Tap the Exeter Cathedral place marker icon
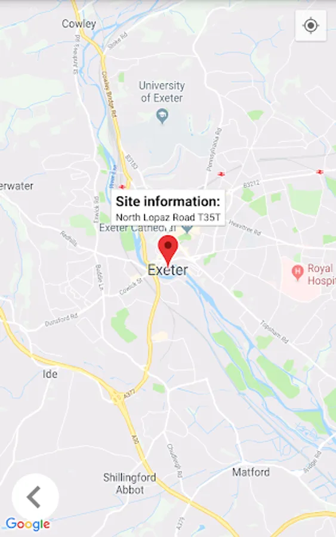The height and width of the screenshot is (537, 336). pyautogui.click(x=187, y=228)
